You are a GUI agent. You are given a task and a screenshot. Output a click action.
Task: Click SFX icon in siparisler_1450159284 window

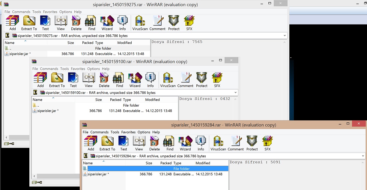point(267,143)
